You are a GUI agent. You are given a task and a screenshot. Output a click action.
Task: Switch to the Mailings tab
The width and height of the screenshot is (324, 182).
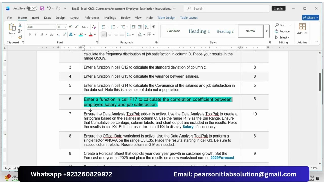click(110, 18)
